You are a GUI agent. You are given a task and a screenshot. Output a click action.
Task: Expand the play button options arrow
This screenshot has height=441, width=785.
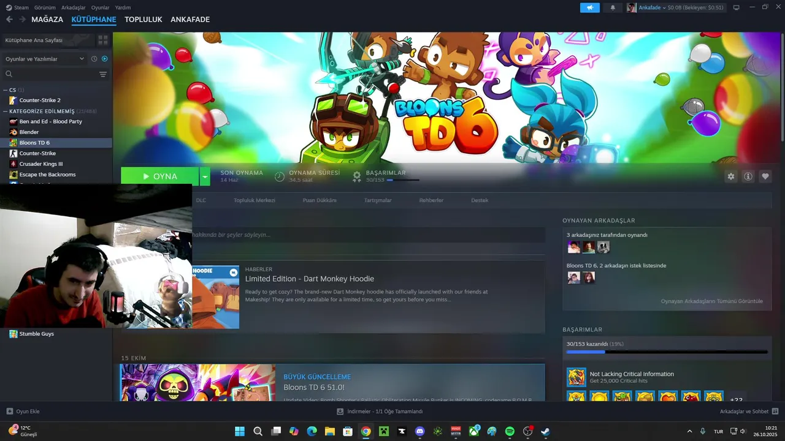click(205, 176)
